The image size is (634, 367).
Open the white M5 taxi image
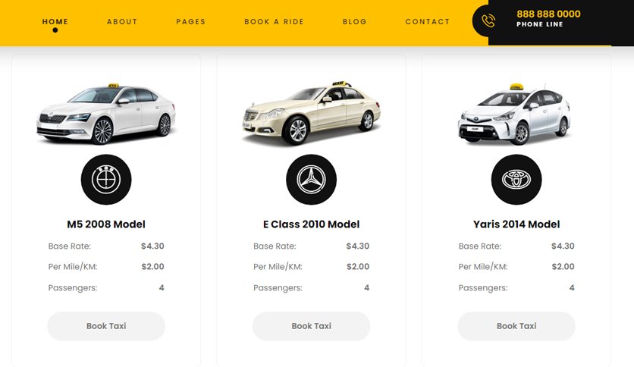pyautogui.click(x=106, y=114)
